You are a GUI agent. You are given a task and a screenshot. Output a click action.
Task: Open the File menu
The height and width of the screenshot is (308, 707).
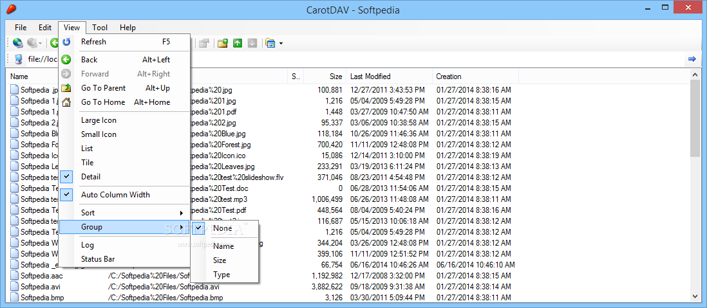(21, 28)
